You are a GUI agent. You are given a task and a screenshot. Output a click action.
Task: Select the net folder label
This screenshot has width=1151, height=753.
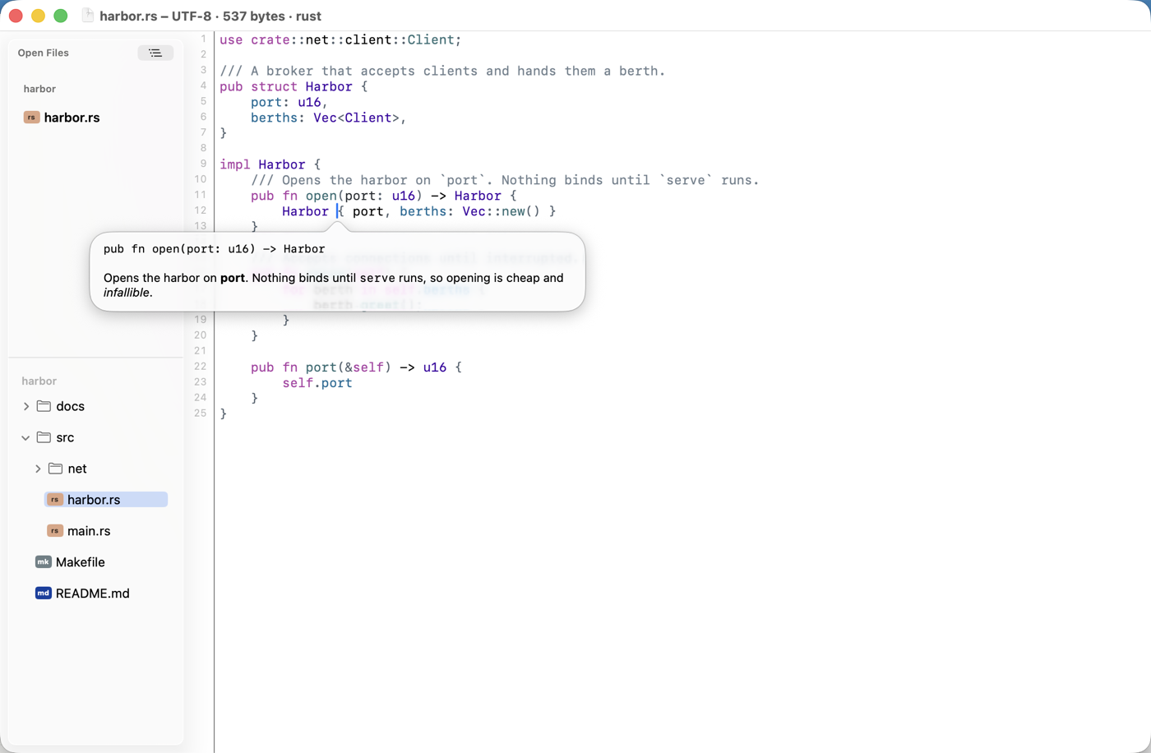point(77,469)
